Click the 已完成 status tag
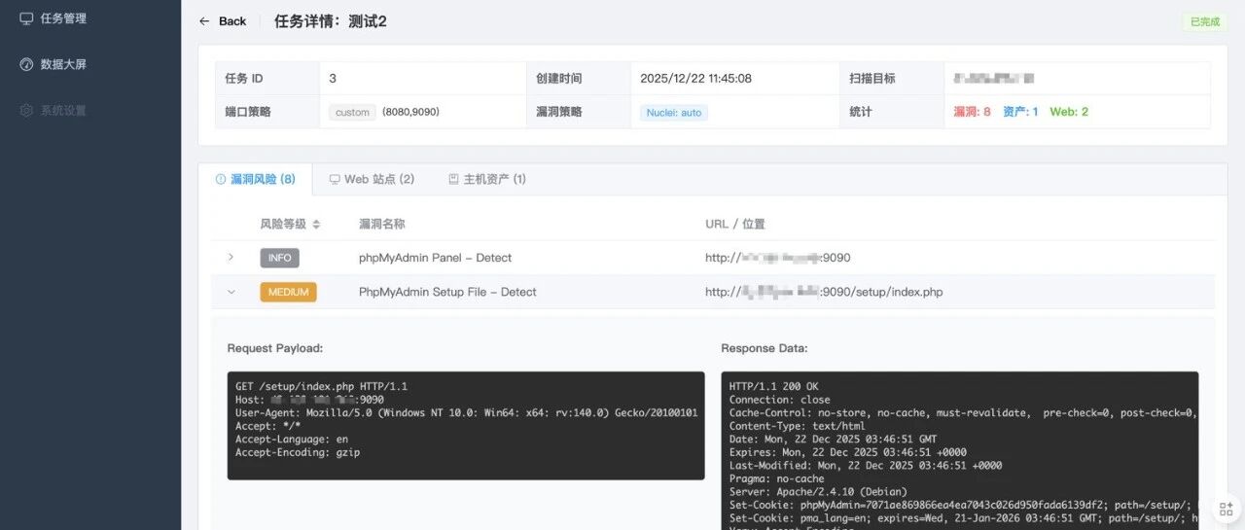This screenshot has height=530, width=1245. [1204, 21]
